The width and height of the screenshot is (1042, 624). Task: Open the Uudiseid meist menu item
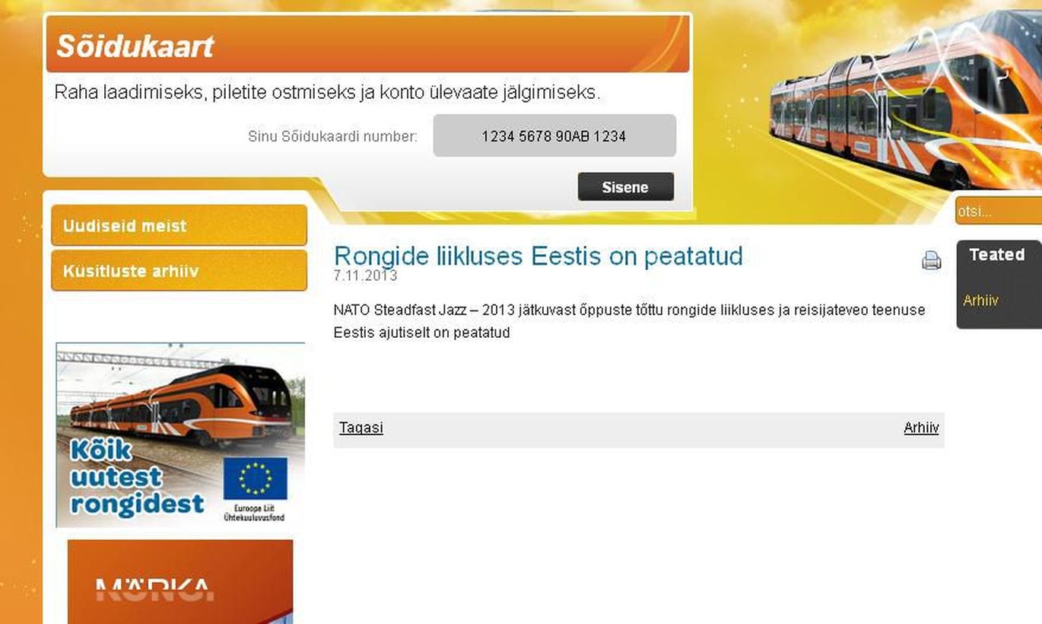179,226
